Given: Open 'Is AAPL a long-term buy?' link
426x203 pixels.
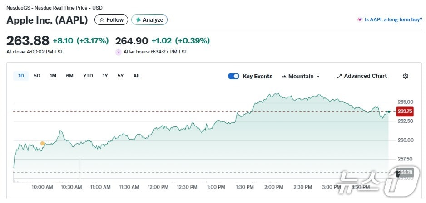Looking at the screenshot, I should tap(393, 20).
